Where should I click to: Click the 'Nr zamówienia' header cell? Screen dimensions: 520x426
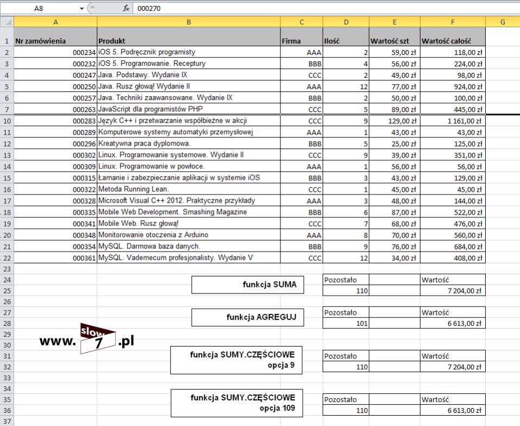tap(55, 37)
